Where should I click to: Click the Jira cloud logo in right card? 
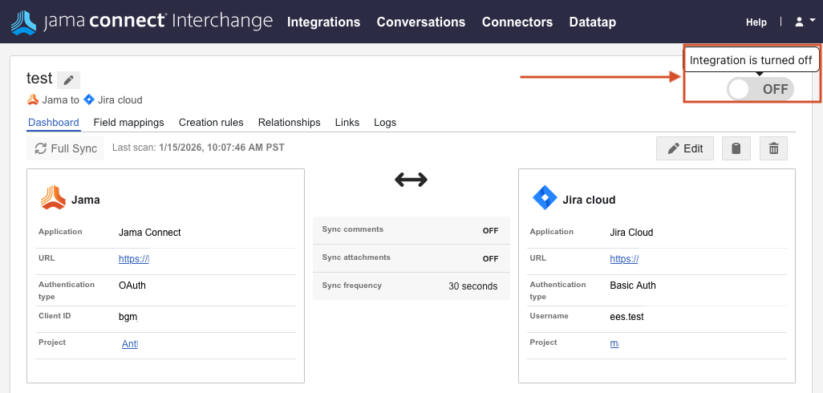pos(545,199)
